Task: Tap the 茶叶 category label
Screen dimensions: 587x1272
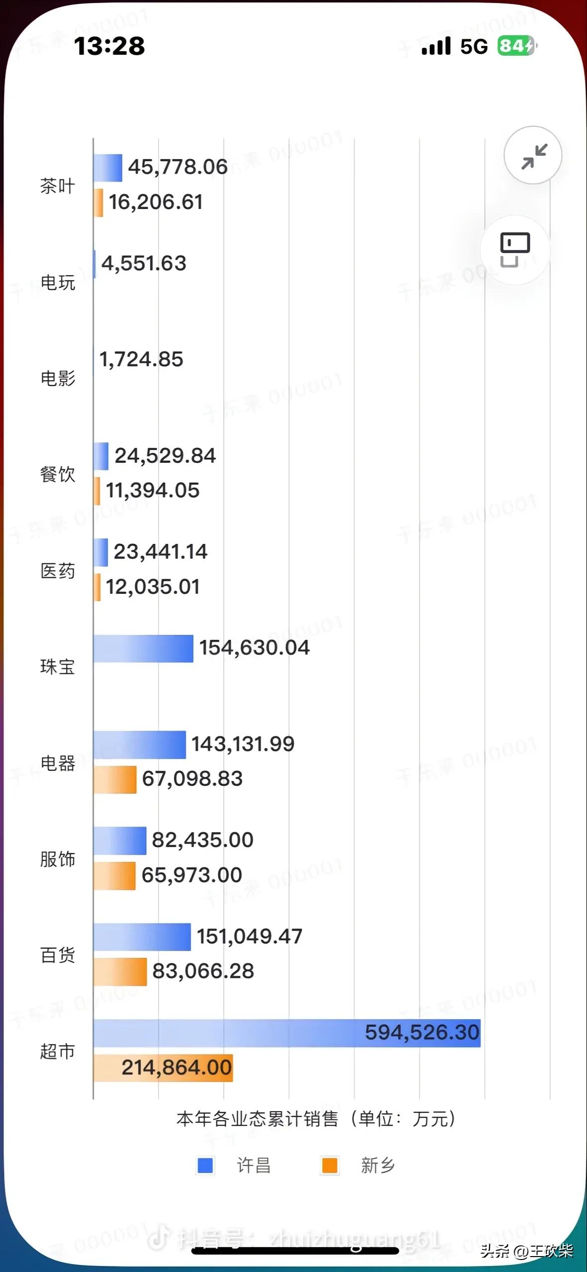Action: (x=58, y=186)
